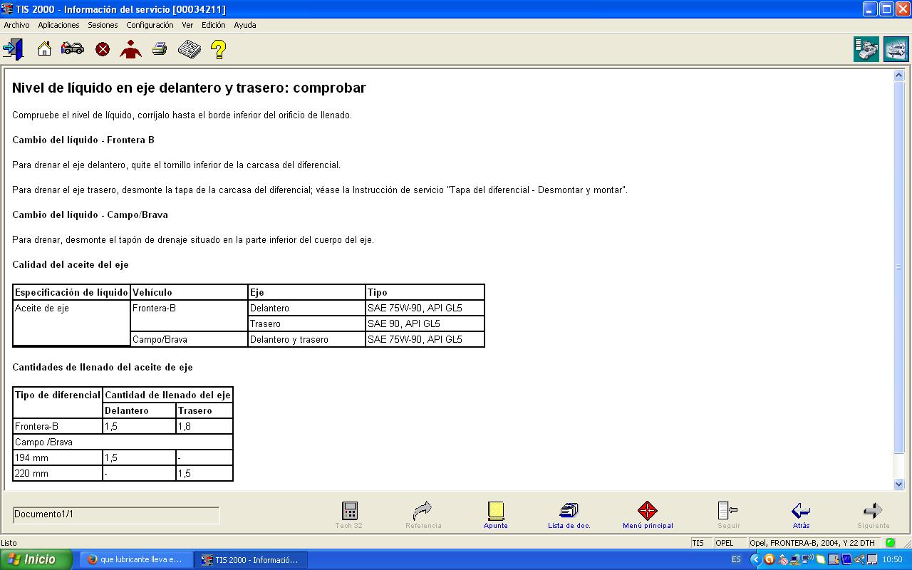Open the Apunte yellow note button
The image size is (912, 570).
tap(496, 515)
